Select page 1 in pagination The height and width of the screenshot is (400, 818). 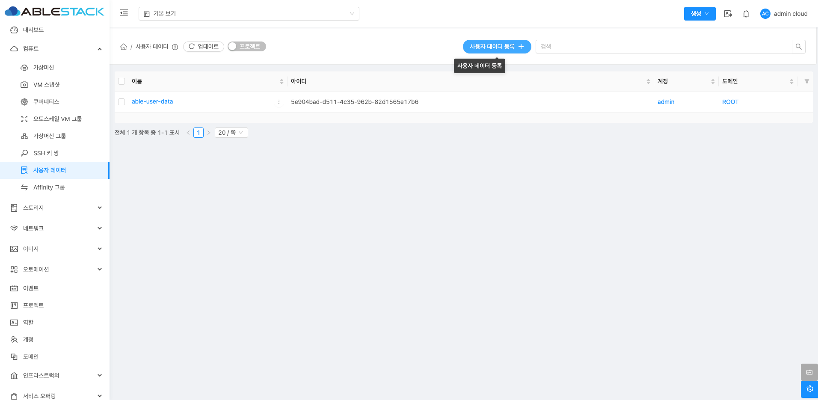(199, 133)
